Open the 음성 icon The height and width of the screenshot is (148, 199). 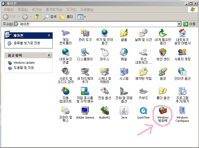click(163, 72)
